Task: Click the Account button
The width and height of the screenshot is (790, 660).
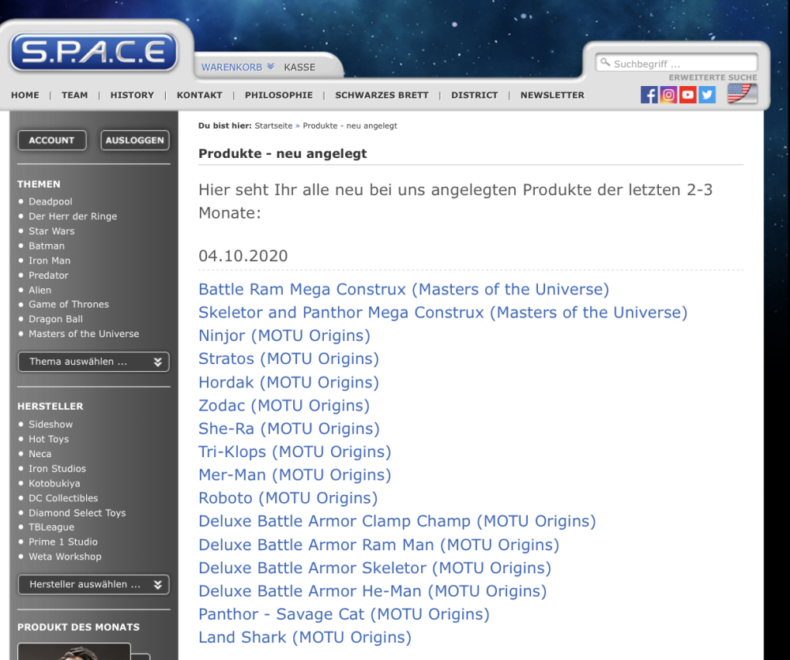Action: tap(52, 141)
